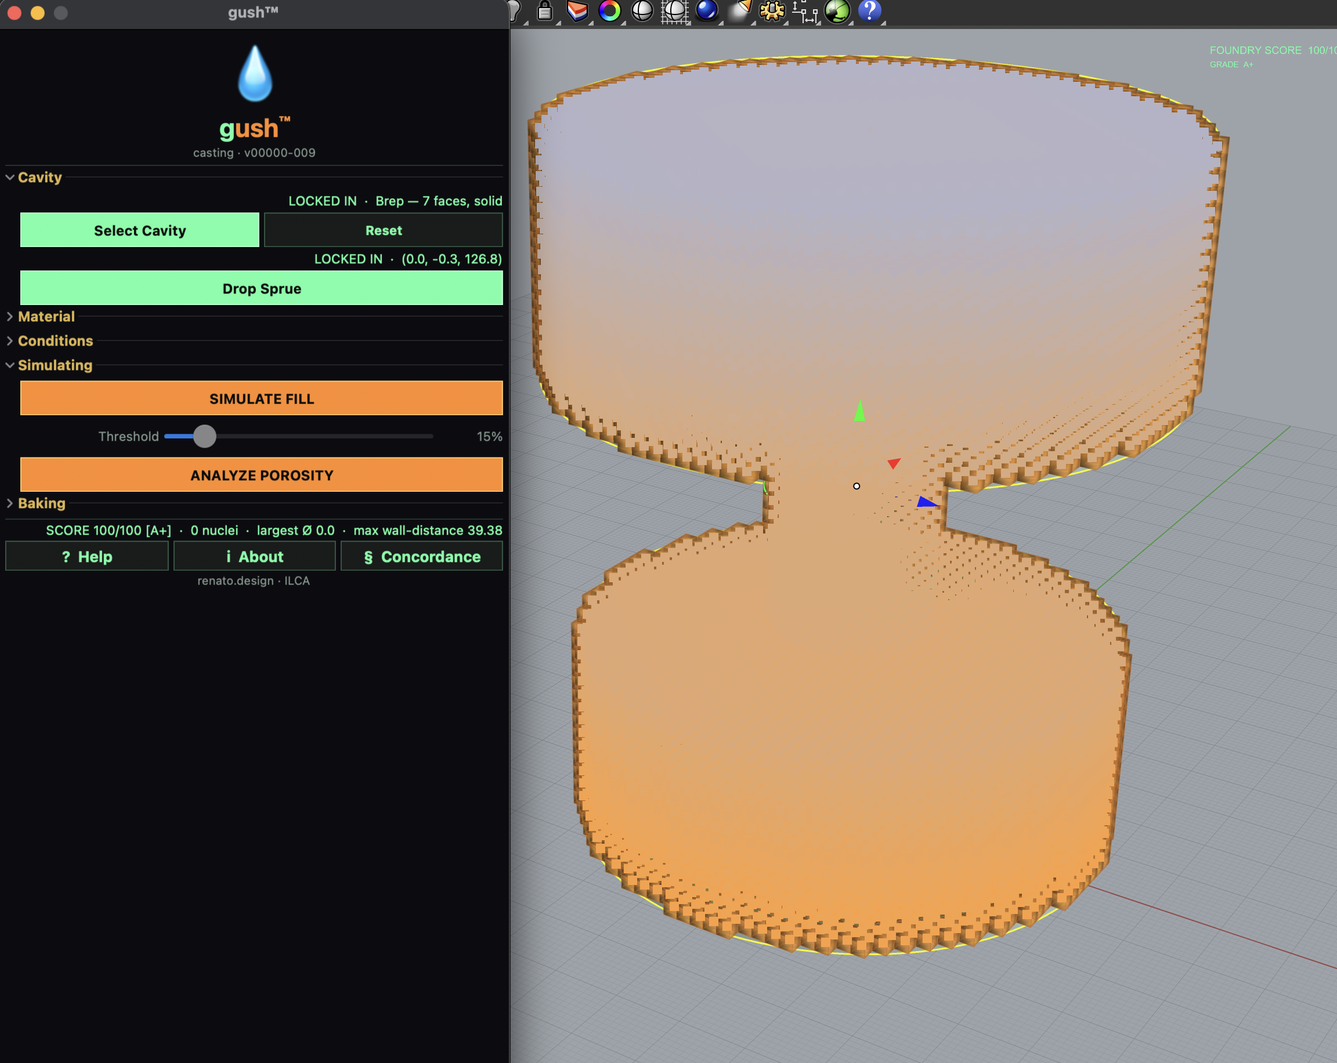Expand the Material section
This screenshot has width=1337, height=1063.
tap(46, 316)
